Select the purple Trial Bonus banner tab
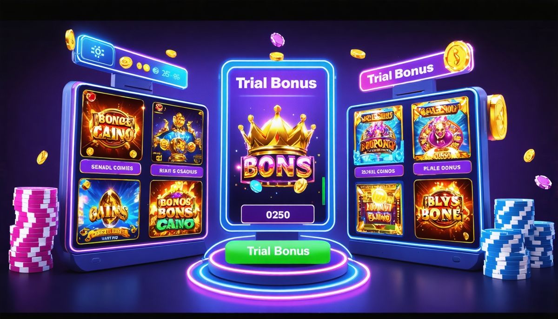The width and height of the screenshot is (558, 319). click(400, 74)
